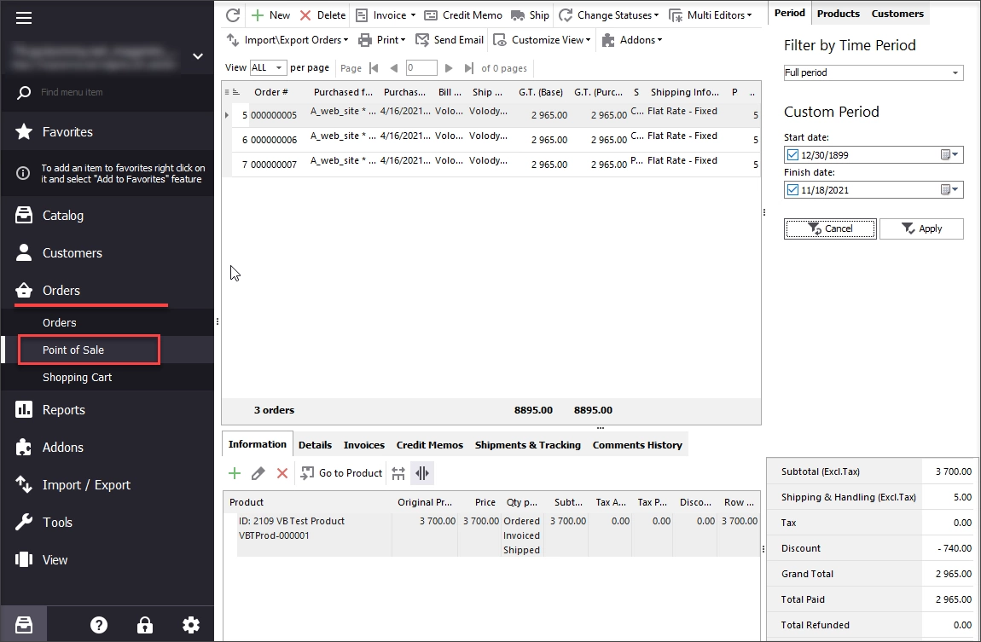This screenshot has height=642, width=981.
Task: Open Multi Editors dropdown
Action: [710, 15]
